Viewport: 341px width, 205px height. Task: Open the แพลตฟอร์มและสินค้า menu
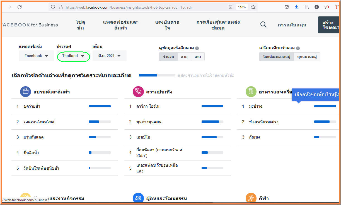(x=121, y=25)
